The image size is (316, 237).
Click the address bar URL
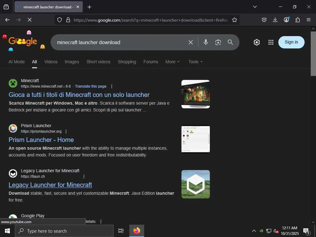coord(151,20)
